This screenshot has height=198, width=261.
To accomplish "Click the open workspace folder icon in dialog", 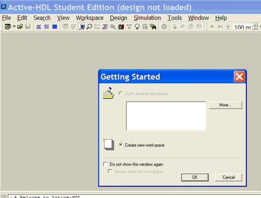I will click(109, 93).
